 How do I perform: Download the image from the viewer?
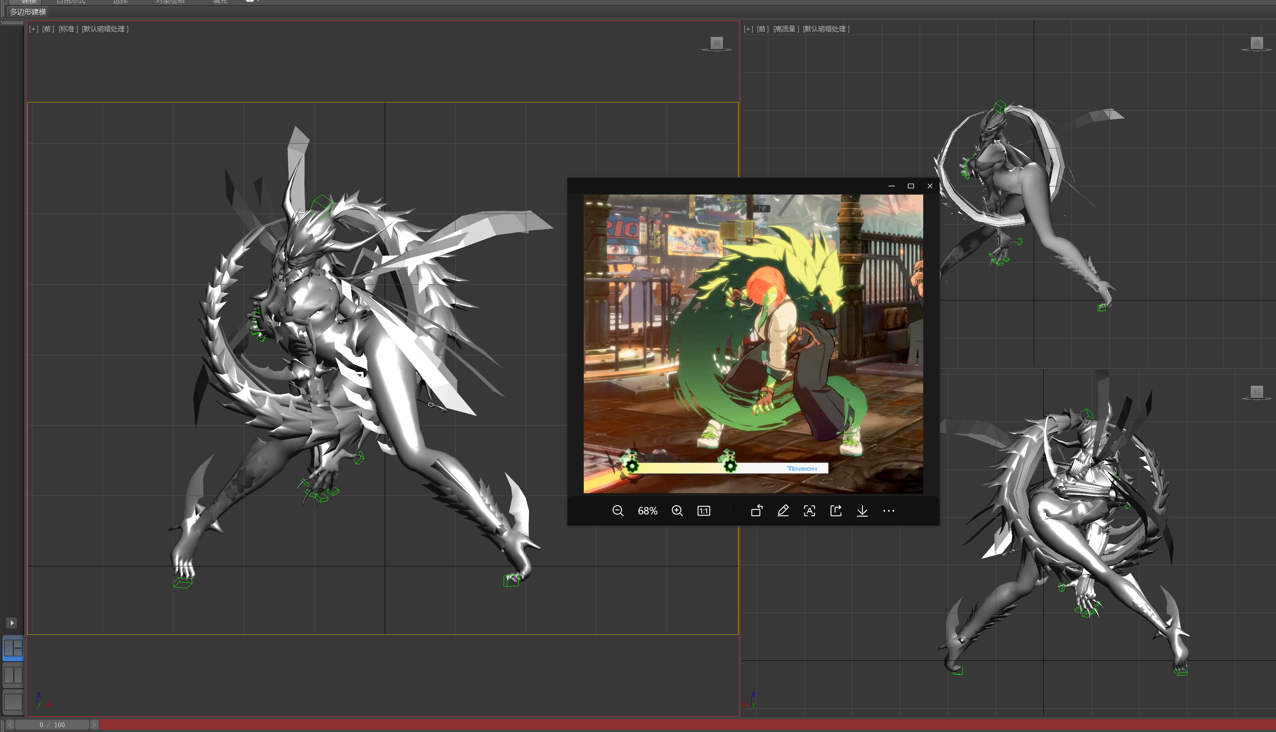point(862,511)
